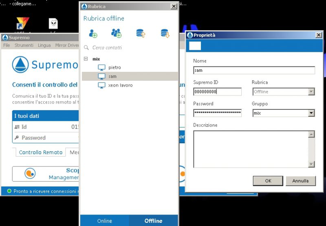
Task: Click the database export (upload arrow) icon
Action: click(141, 33)
